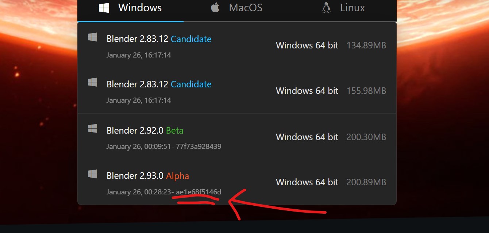
Task: Click the Windows icon beside second 2.83.12 Candidate
Action: click(93, 82)
